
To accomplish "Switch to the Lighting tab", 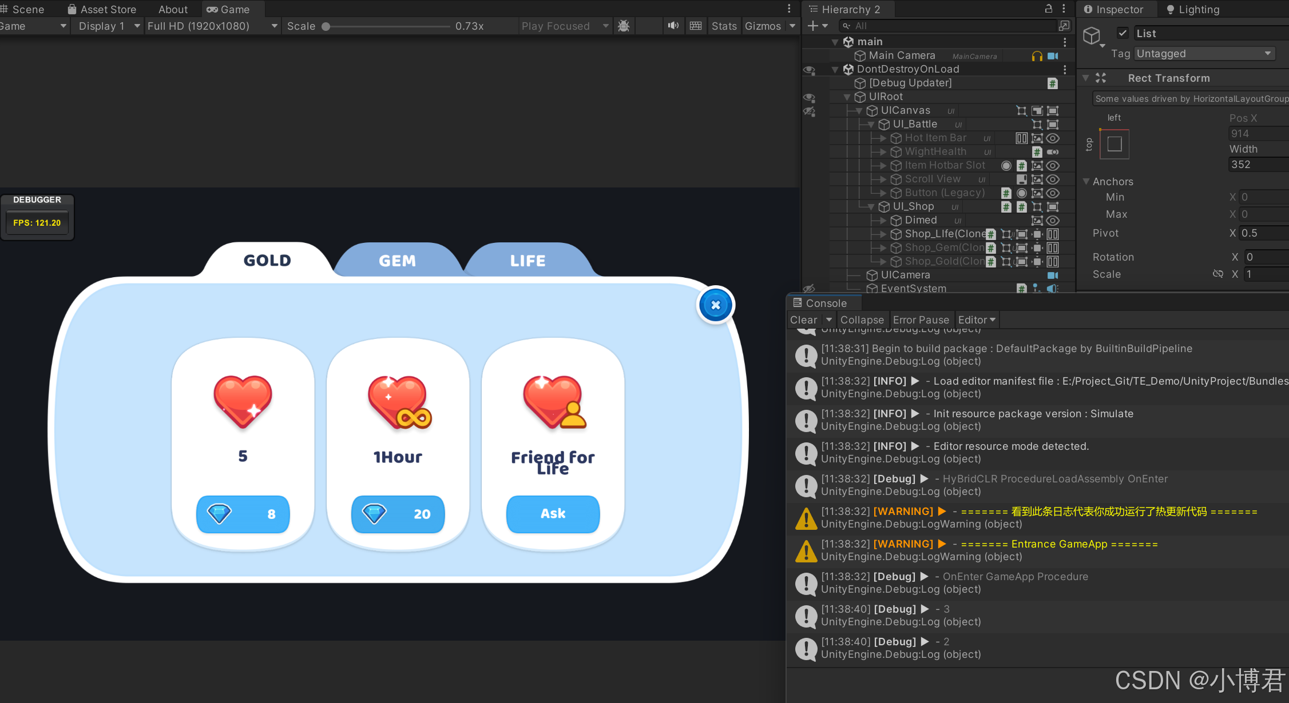I will [x=1193, y=9].
